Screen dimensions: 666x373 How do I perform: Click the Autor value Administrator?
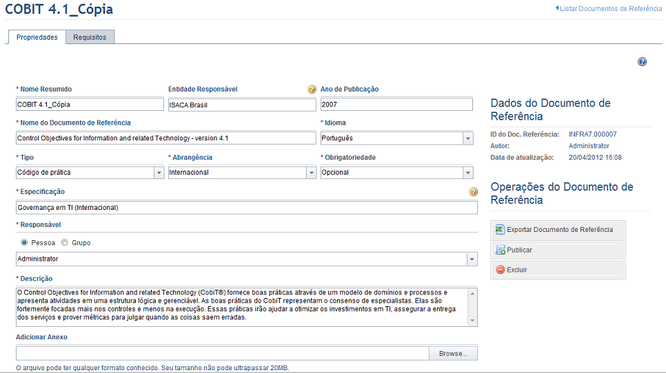click(589, 146)
